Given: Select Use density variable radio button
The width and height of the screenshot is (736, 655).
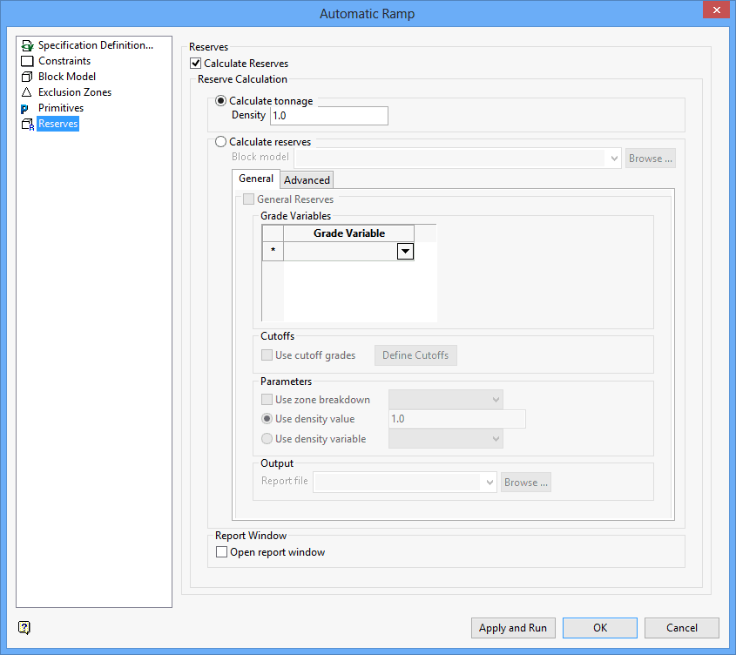Looking at the screenshot, I should tap(267, 439).
